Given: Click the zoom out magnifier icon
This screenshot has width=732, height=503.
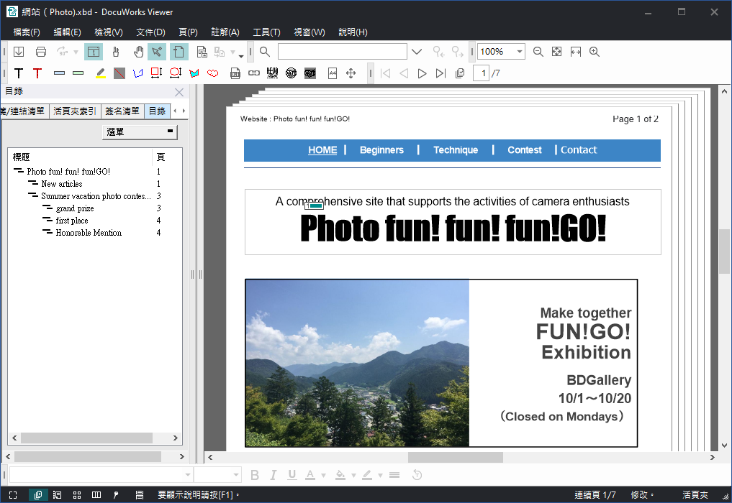Looking at the screenshot, I should click(538, 52).
